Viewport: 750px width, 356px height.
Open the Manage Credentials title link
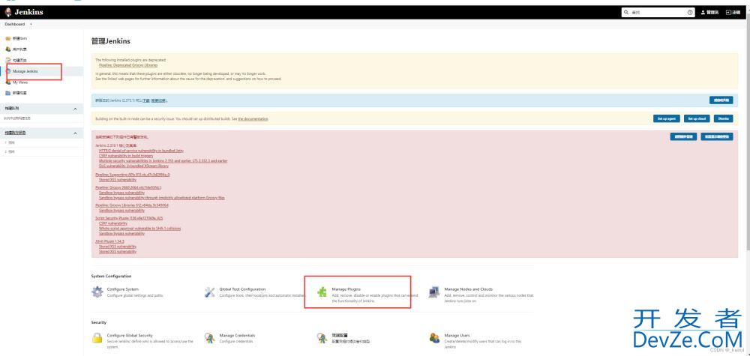coord(237,336)
